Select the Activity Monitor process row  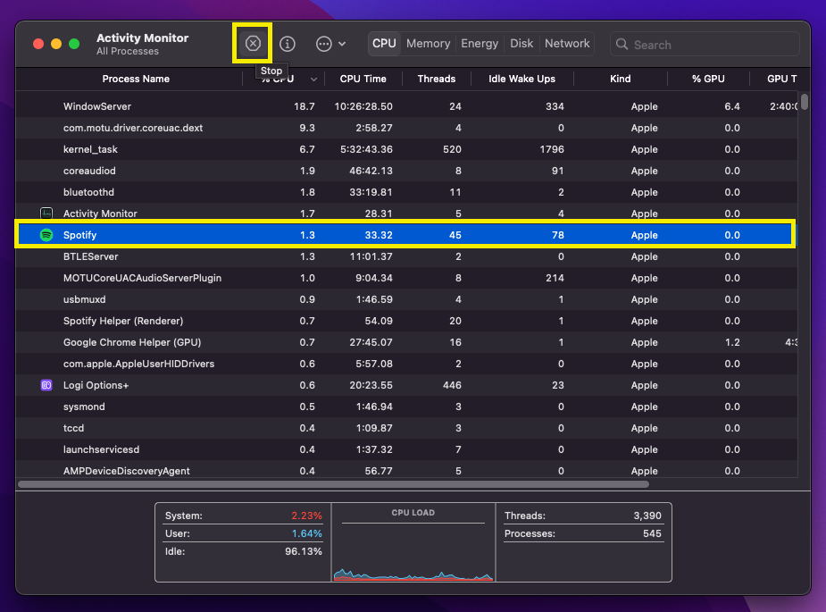point(406,214)
